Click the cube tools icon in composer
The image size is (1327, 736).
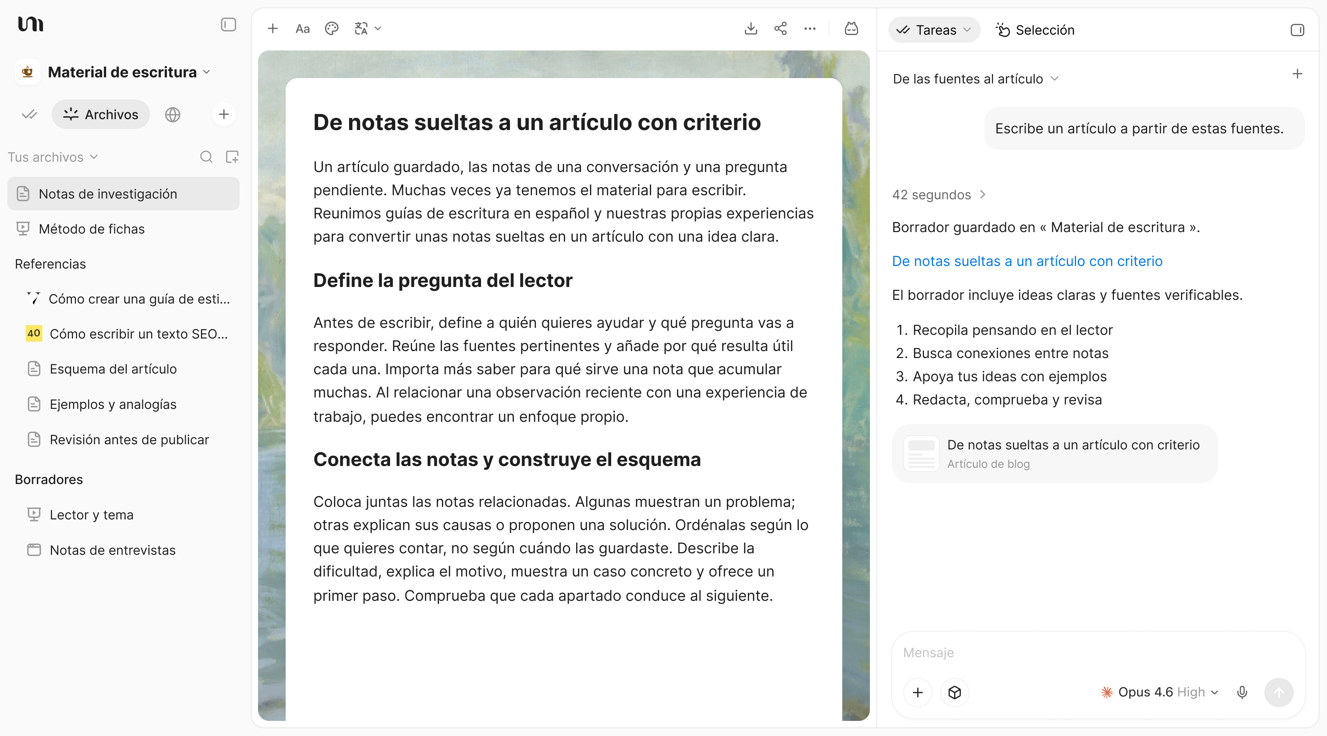[955, 692]
